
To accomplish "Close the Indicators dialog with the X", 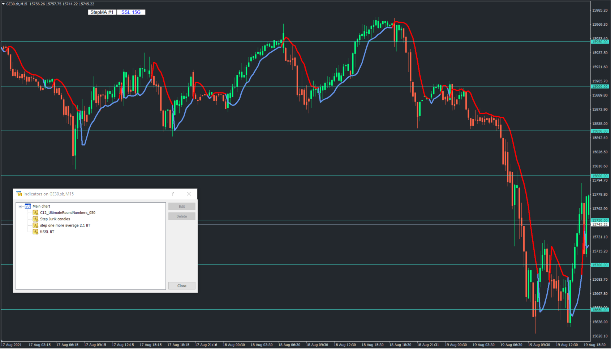I will click(x=189, y=194).
